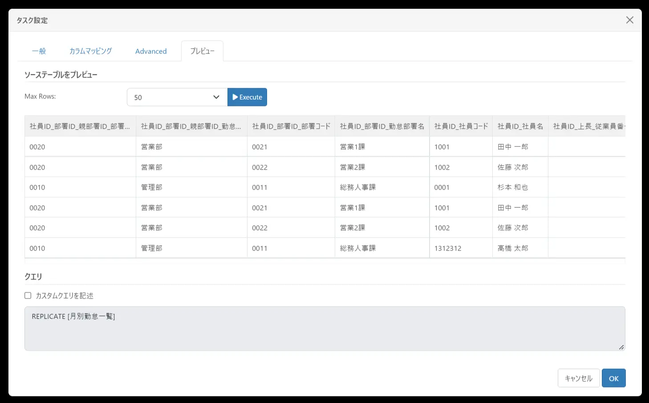Grab the query textarea resize handle
Viewport: 649px width, 403px height.
(x=621, y=347)
